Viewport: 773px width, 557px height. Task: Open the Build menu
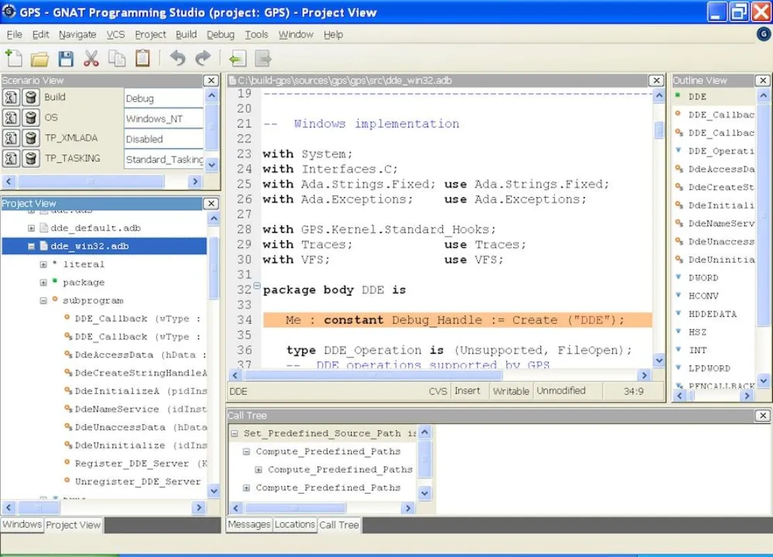(x=186, y=35)
